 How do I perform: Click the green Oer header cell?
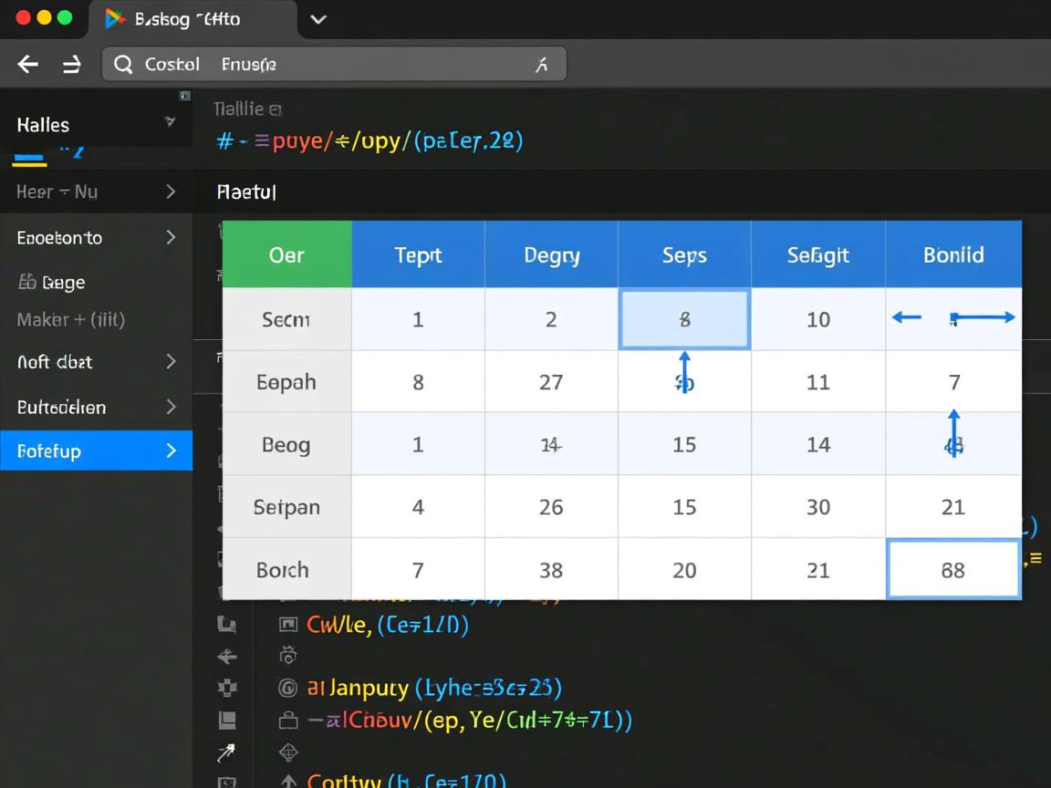pos(286,255)
